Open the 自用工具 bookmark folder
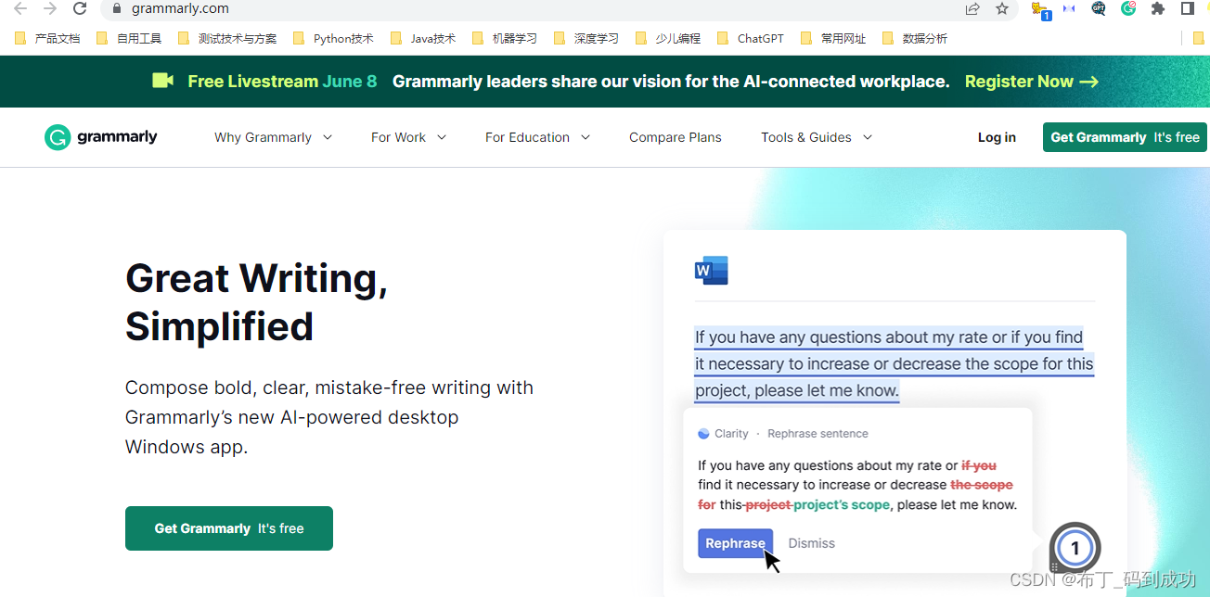 click(x=129, y=38)
